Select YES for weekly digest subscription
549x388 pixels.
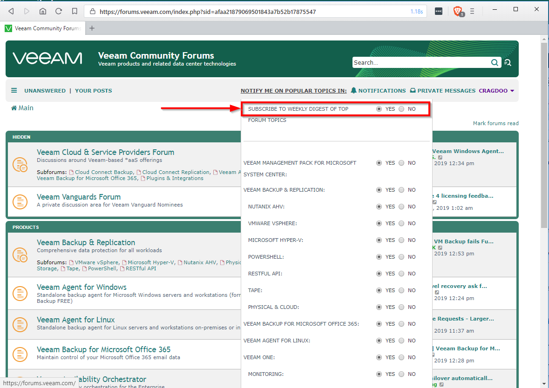coord(379,109)
